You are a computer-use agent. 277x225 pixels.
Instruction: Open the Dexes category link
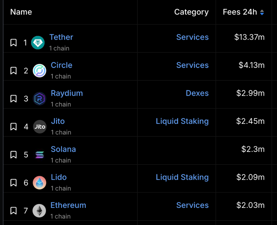pyautogui.click(x=197, y=93)
